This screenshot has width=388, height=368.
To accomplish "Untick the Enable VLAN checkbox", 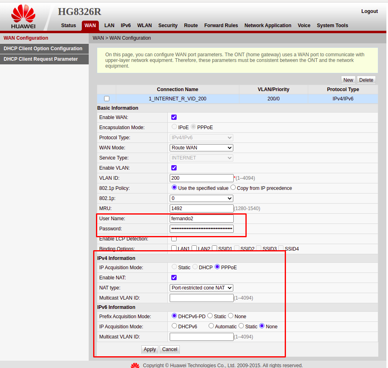I will tap(174, 168).
